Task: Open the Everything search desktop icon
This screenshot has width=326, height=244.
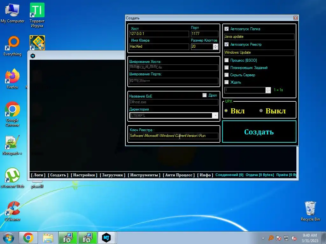Action: tap(12, 46)
